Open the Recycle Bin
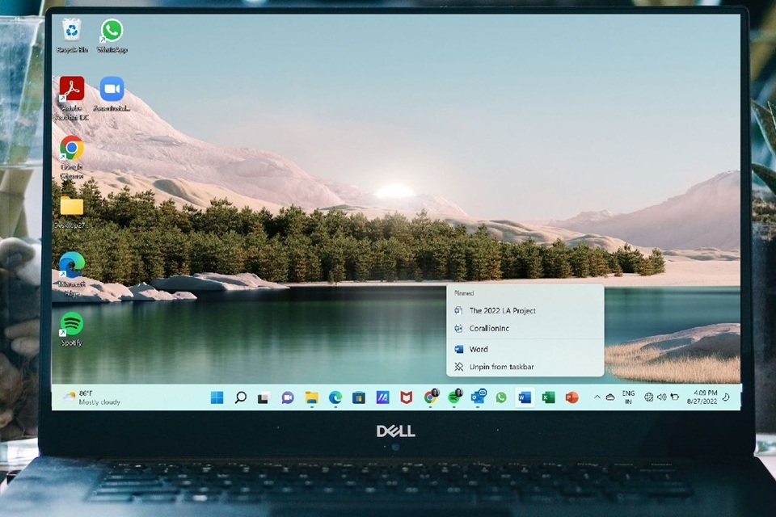 coord(73,32)
